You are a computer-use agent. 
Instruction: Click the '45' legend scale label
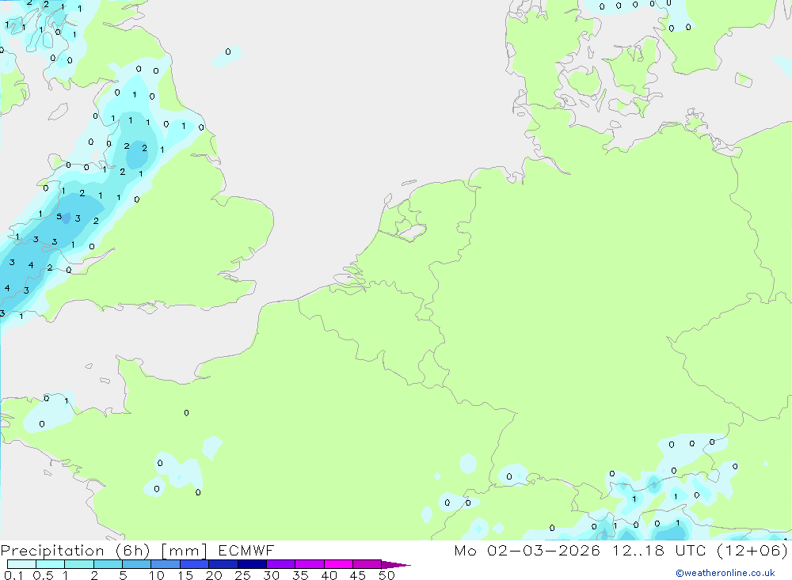tap(358, 575)
